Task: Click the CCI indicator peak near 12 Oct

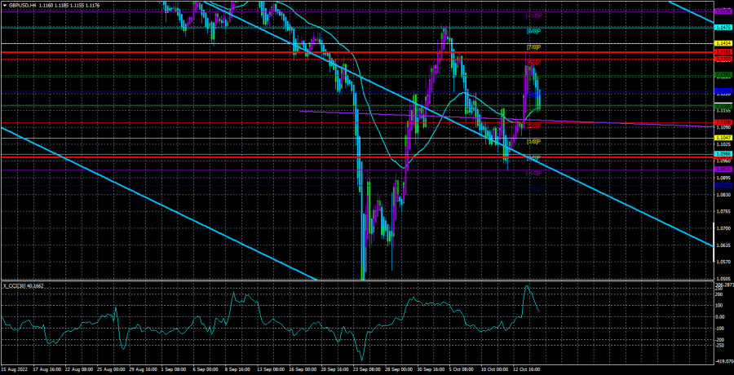Action: pos(527,286)
